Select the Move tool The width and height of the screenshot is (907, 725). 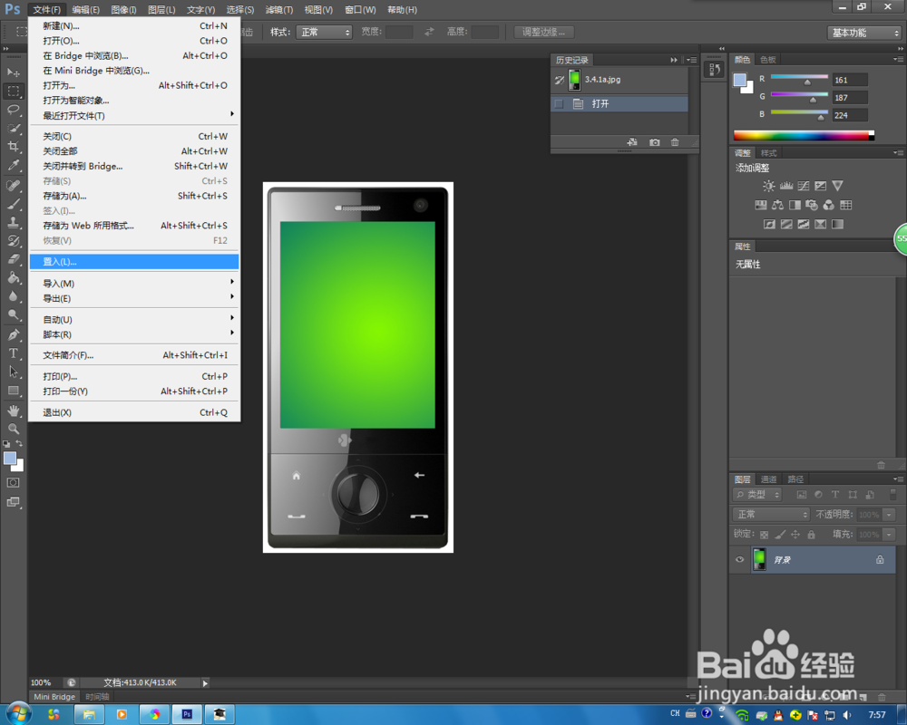coord(14,72)
